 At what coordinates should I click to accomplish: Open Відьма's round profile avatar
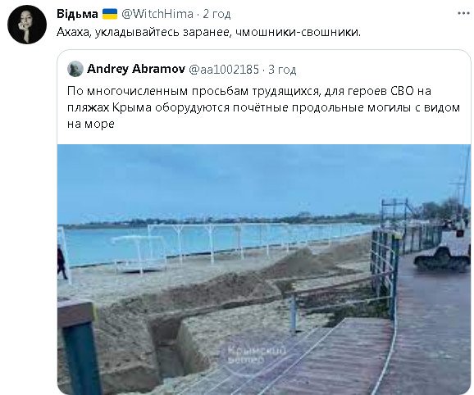[27, 25]
